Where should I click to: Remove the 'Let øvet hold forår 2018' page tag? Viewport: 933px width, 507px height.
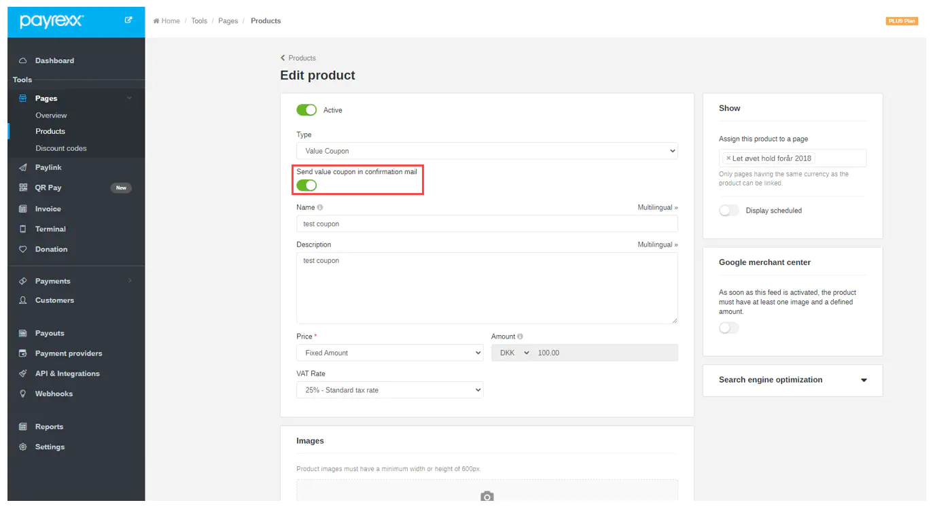[x=728, y=158]
